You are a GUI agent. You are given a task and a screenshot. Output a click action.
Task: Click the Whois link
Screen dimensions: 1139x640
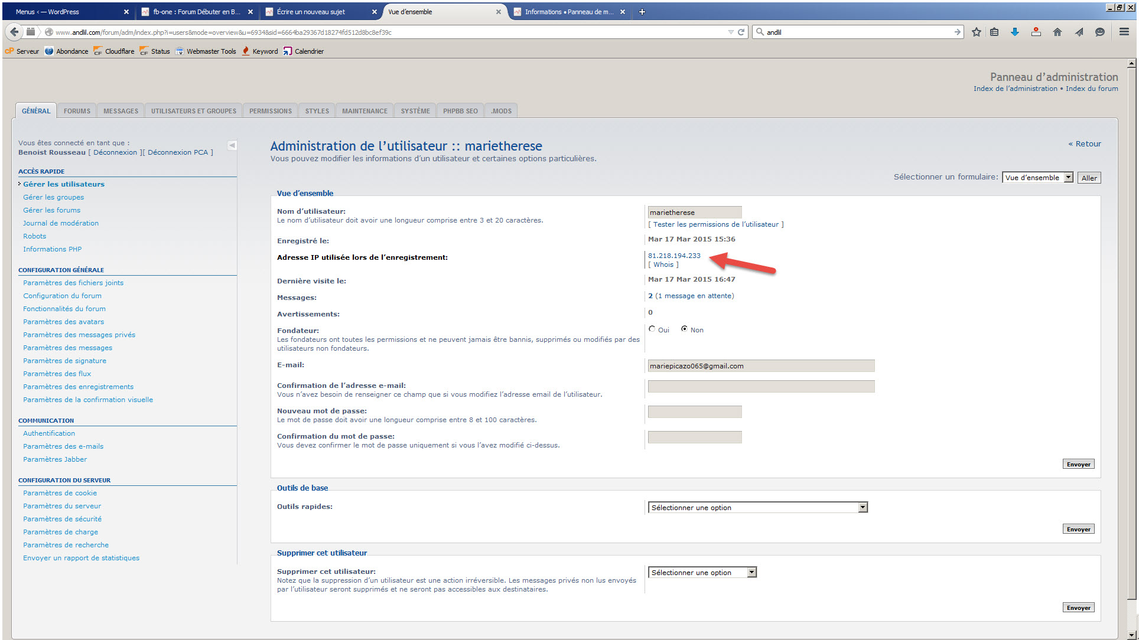point(663,265)
